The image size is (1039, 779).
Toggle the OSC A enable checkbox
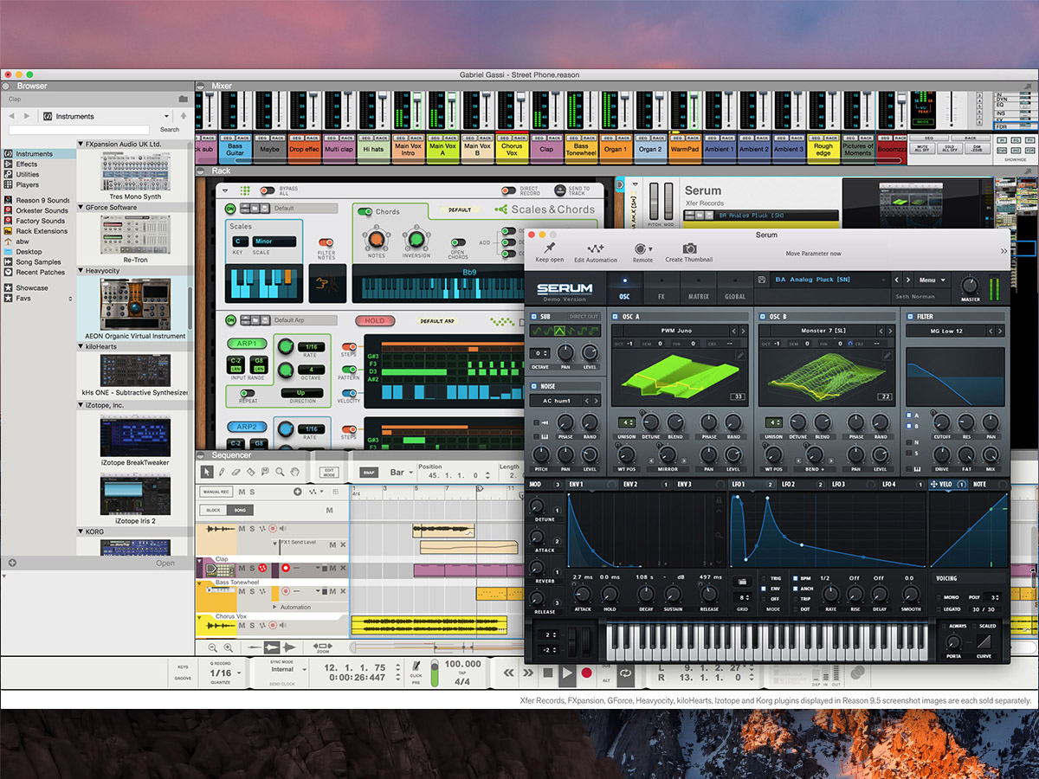coord(614,317)
